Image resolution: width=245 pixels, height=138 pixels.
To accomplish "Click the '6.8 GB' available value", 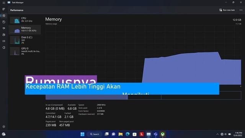I will tap(72, 108).
